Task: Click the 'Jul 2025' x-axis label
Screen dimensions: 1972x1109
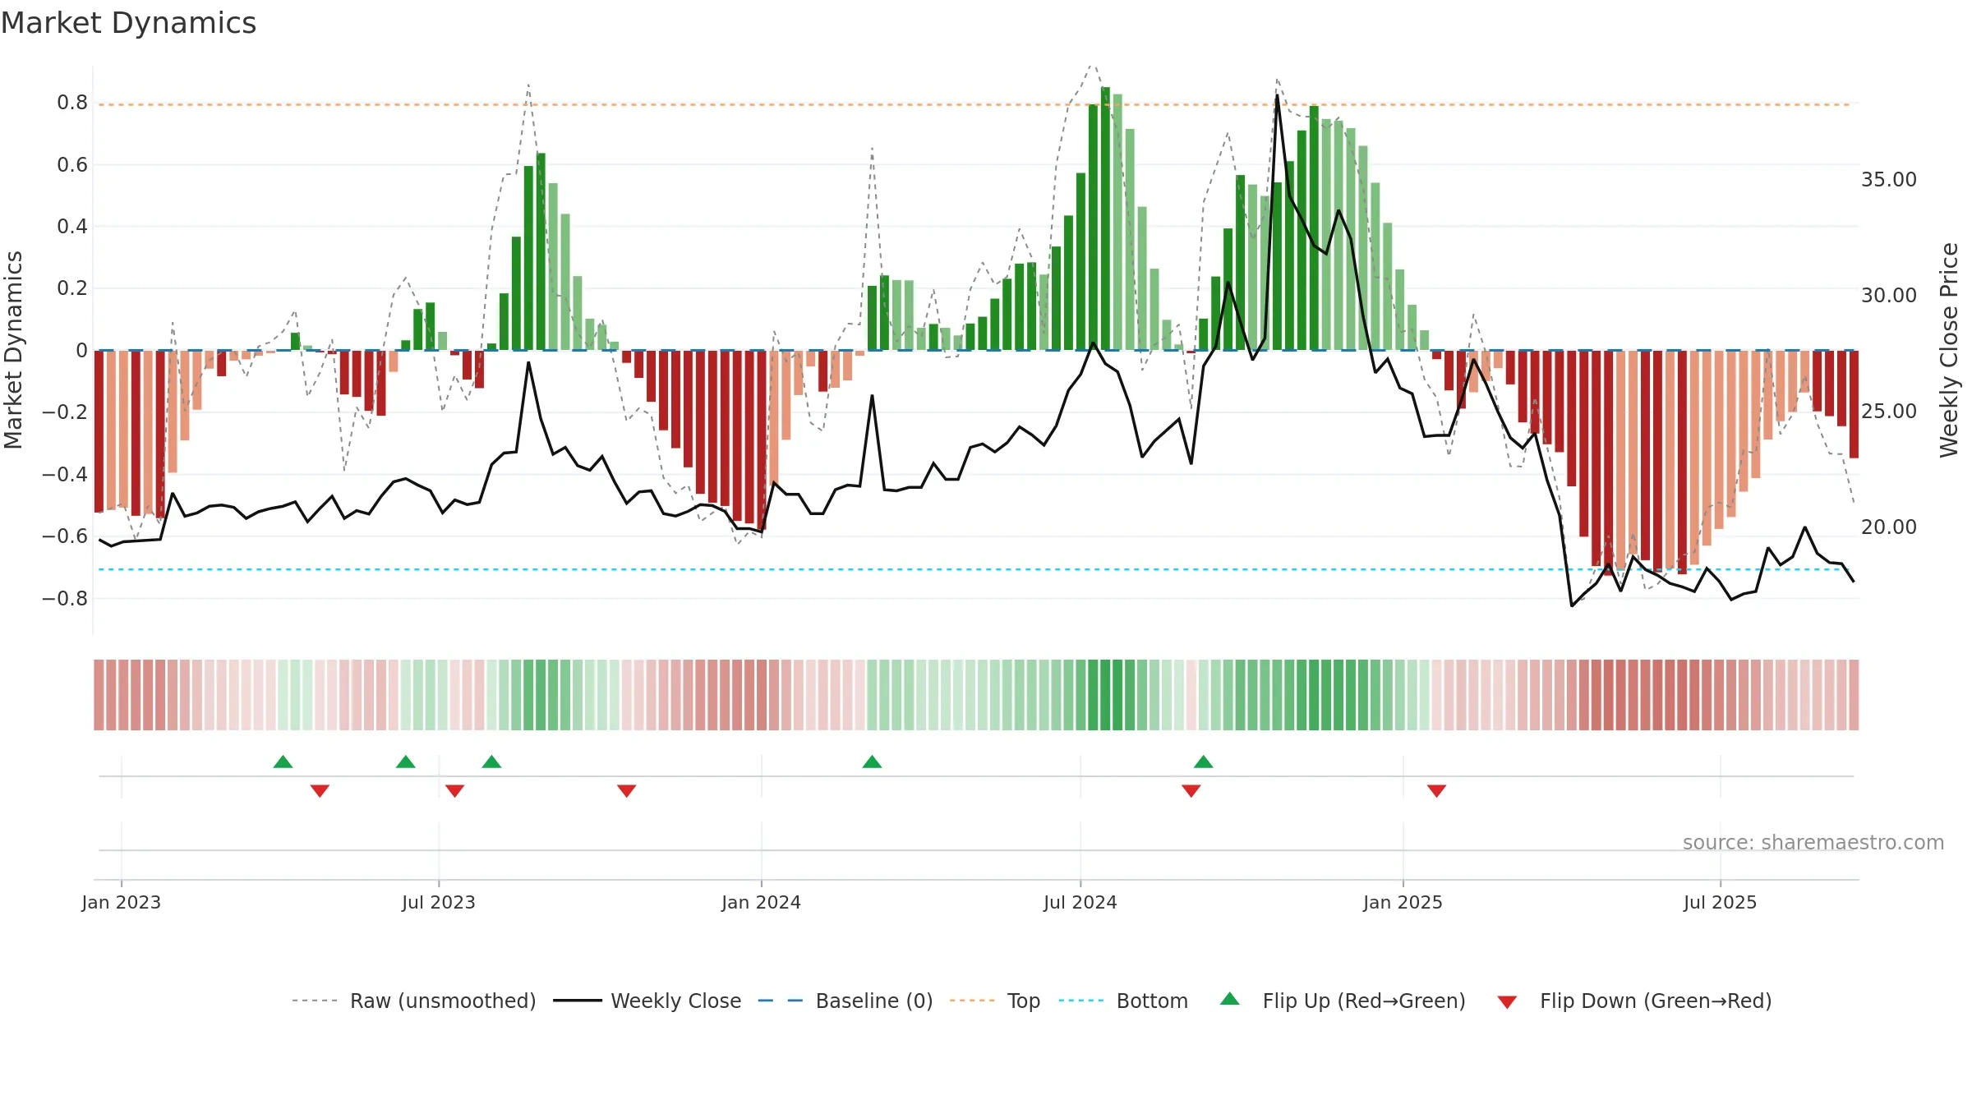Action: (1720, 902)
